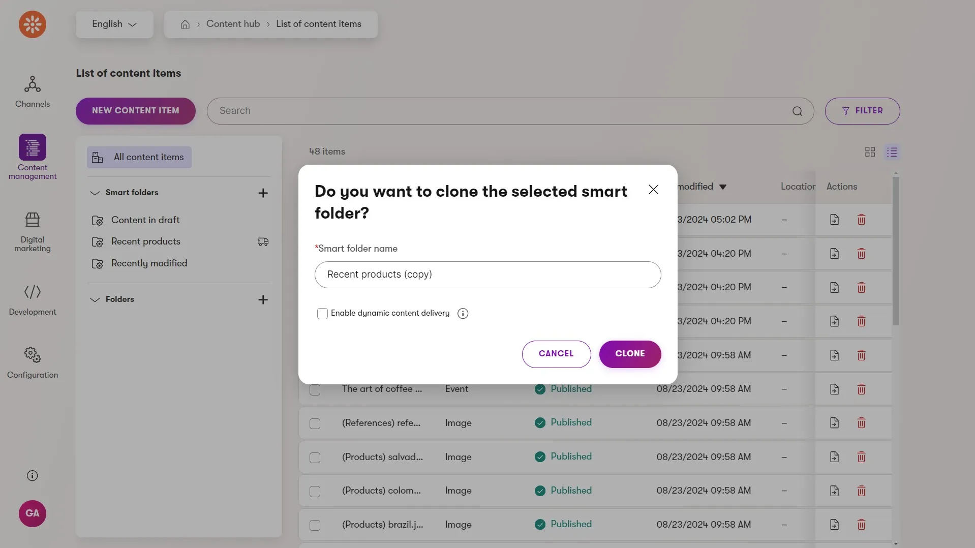Click New Content Item button
The image size is (975, 548).
[136, 111]
